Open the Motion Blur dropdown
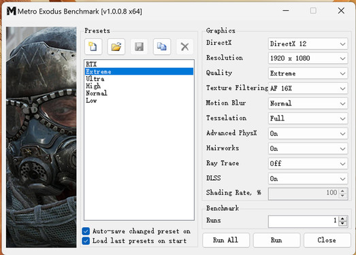The image size is (356, 255). pyautogui.click(x=308, y=103)
